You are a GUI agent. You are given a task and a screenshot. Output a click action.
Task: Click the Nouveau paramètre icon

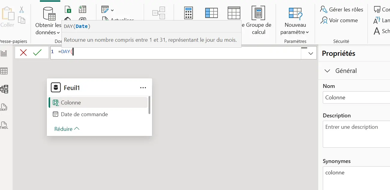(295, 14)
